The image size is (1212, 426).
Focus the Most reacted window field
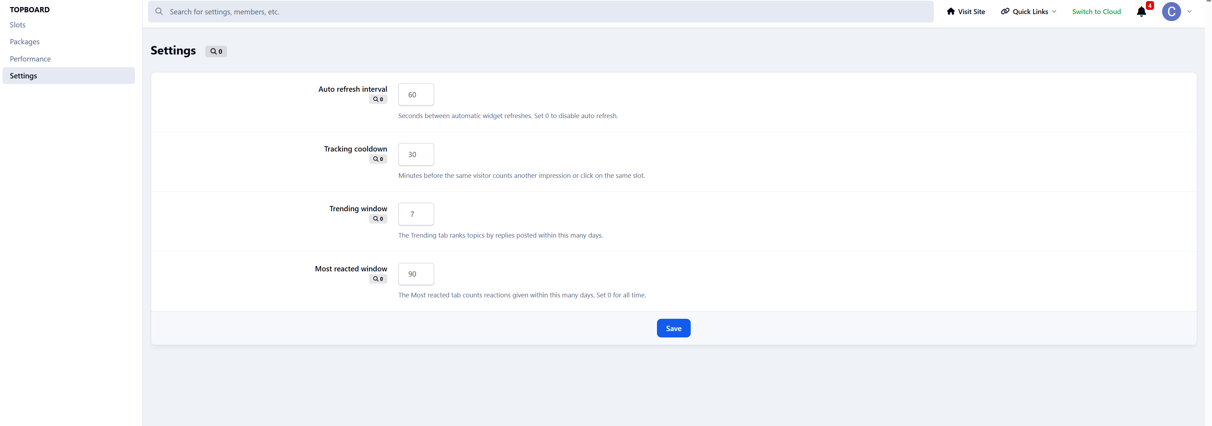[416, 274]
